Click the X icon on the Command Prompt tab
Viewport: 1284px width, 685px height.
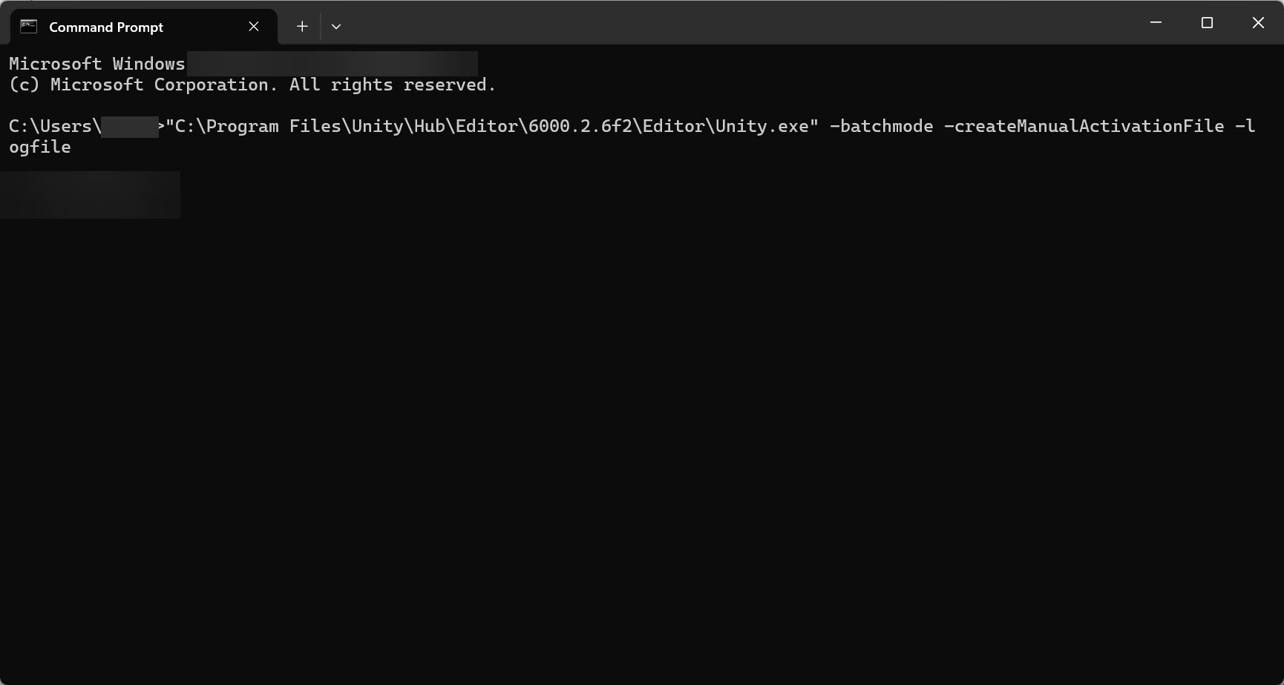[252, 26]
